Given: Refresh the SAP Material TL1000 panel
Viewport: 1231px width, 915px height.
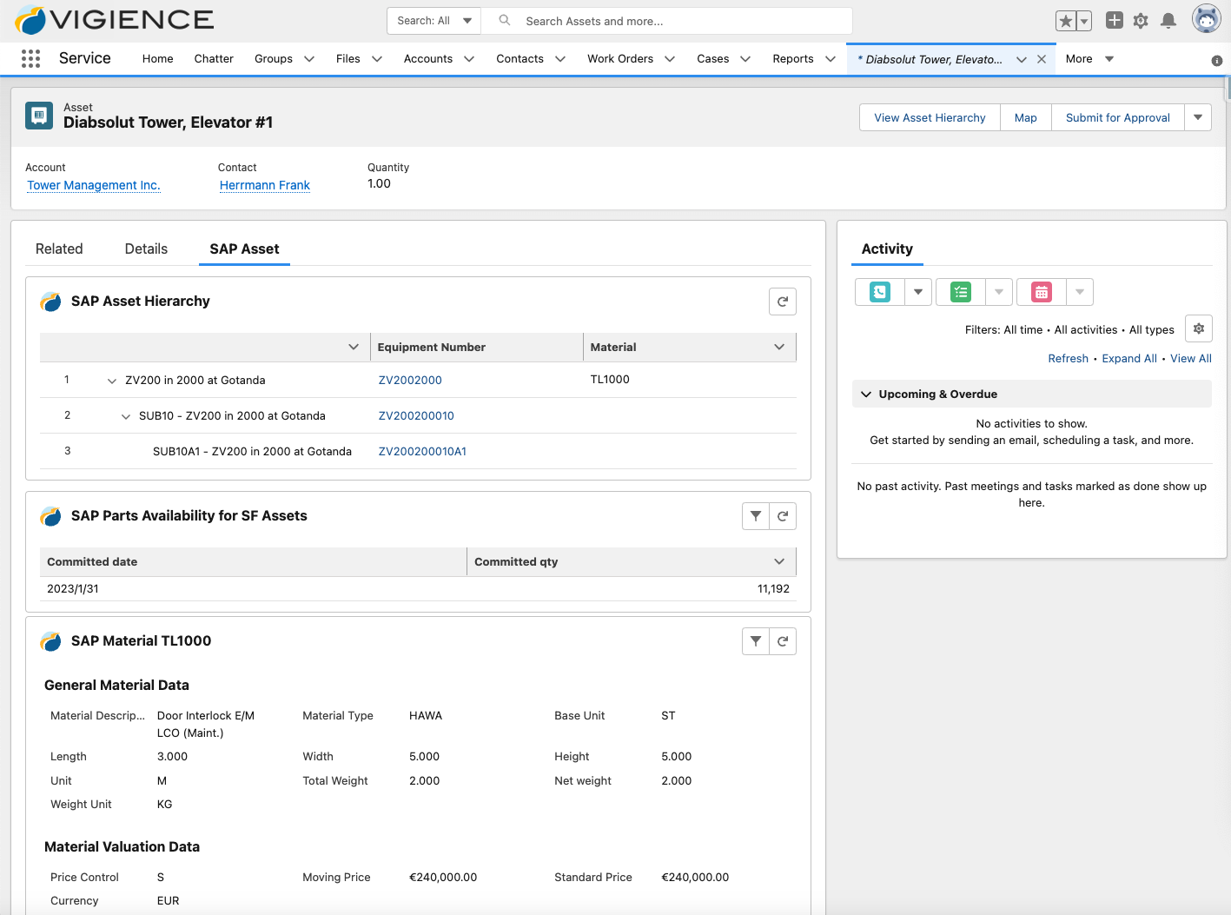Looking at the screenshot, I should coord(783,641).
